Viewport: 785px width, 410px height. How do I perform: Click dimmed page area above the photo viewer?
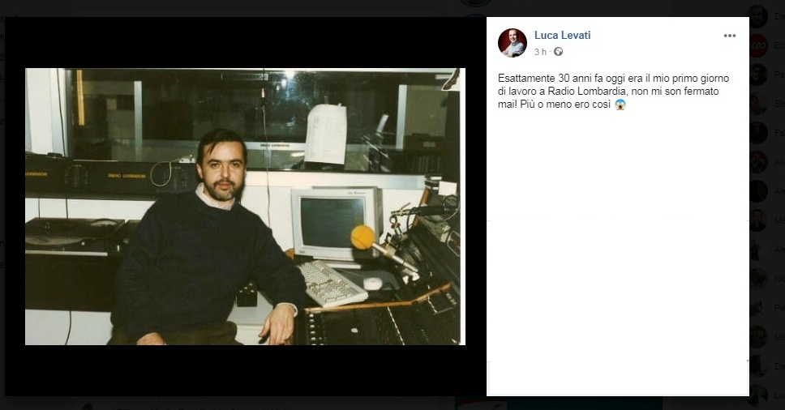[251, 7]
